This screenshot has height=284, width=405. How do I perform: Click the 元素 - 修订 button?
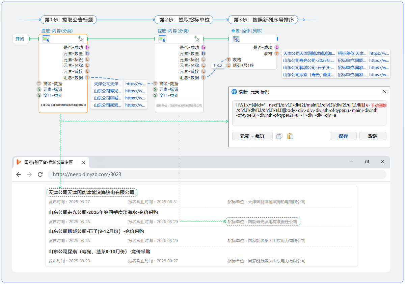[x=252, y=136]
